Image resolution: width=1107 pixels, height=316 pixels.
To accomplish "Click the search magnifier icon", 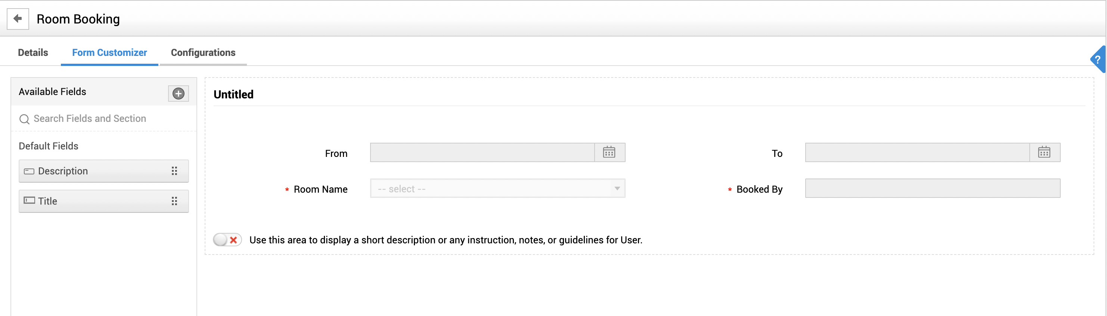I will tap(25, 119).
